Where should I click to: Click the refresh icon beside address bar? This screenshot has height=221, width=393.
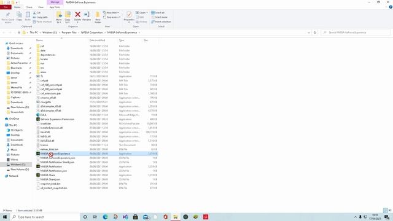click(315, 33)
